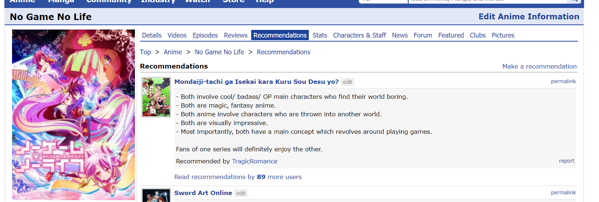Image resolution: width=599 pixels, height=202 pixels.
Task: Click the Anime breadcrumb link
Action: coord(173,52)
